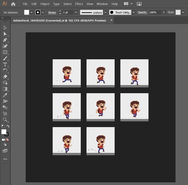Select the Gradient tool
This screenshot has height=185, width=188.
(x=5, y=89)
